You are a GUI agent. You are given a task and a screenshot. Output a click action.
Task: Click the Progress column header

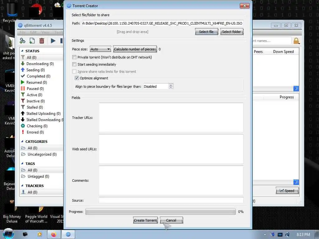pos(287,97)
